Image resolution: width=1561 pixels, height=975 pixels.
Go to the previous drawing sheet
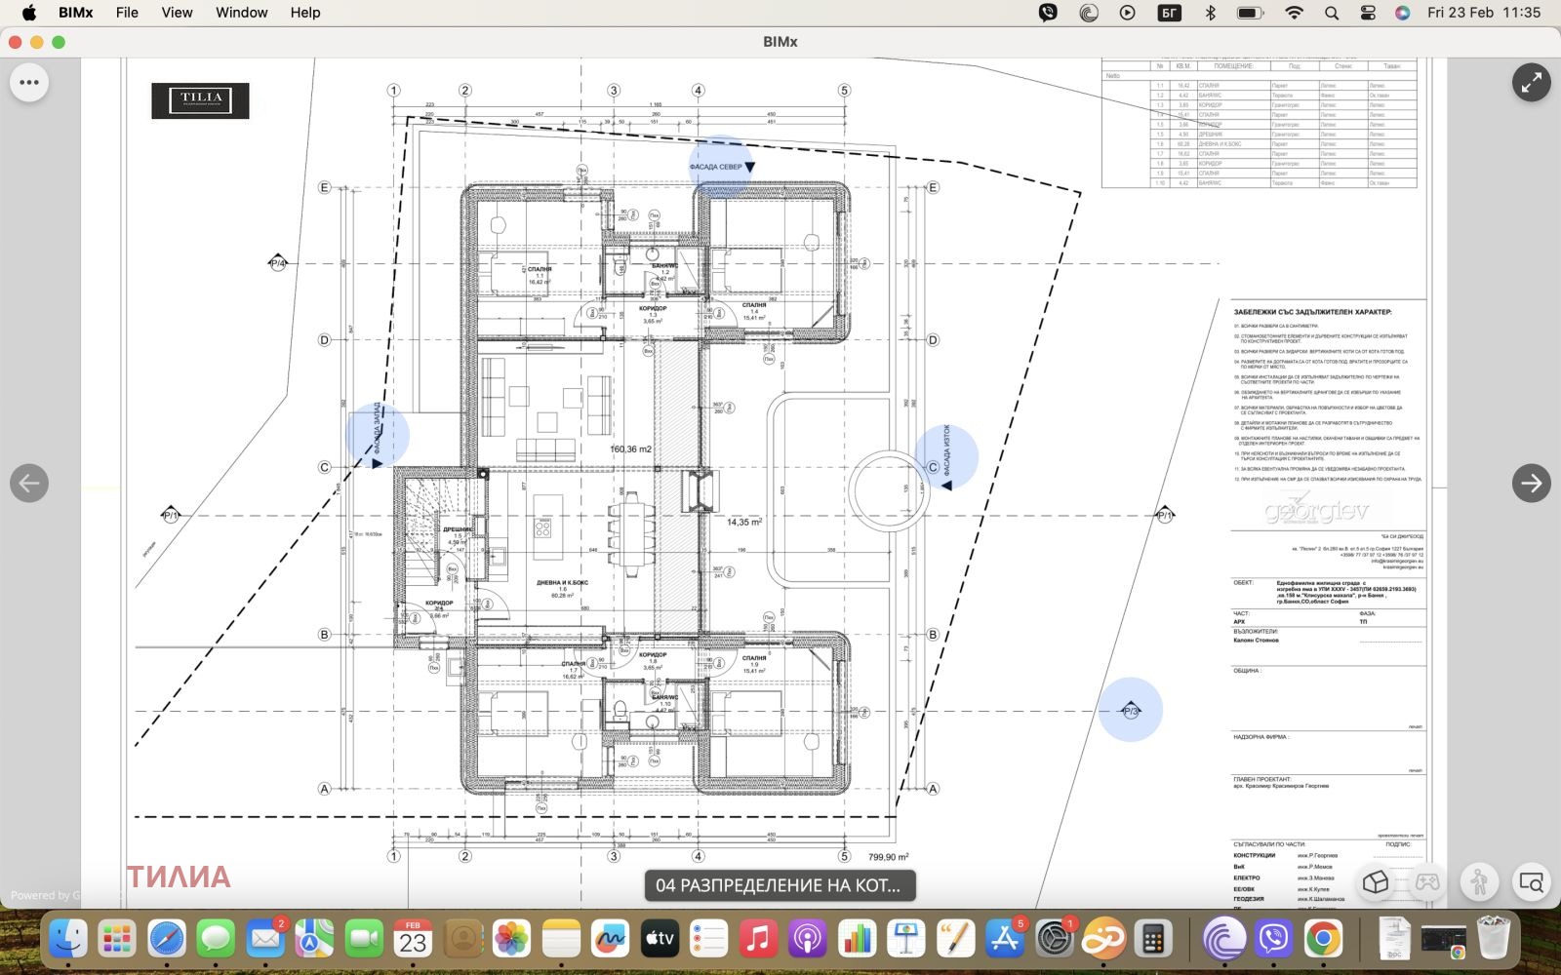click(x=29, y=483)
